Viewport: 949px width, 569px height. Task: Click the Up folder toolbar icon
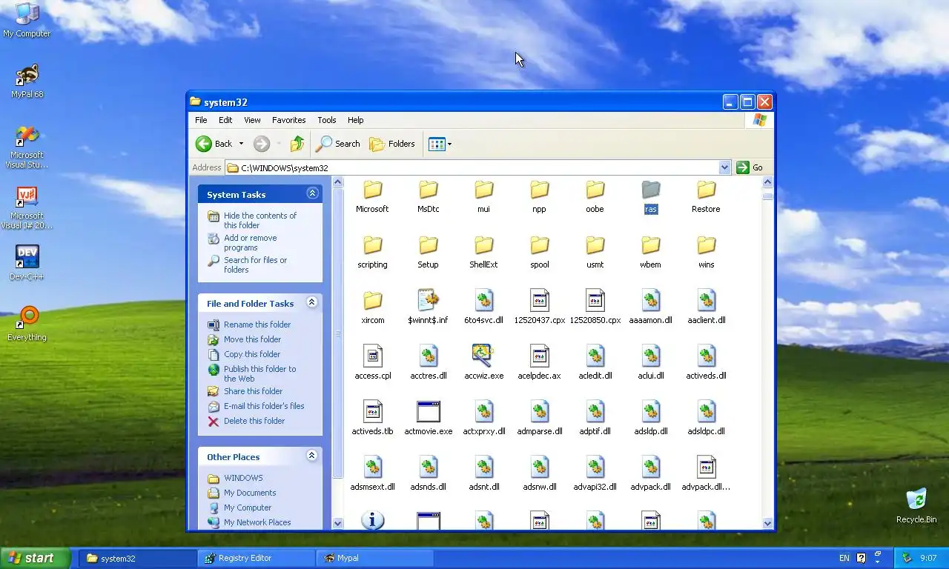[x=297, y=144]
